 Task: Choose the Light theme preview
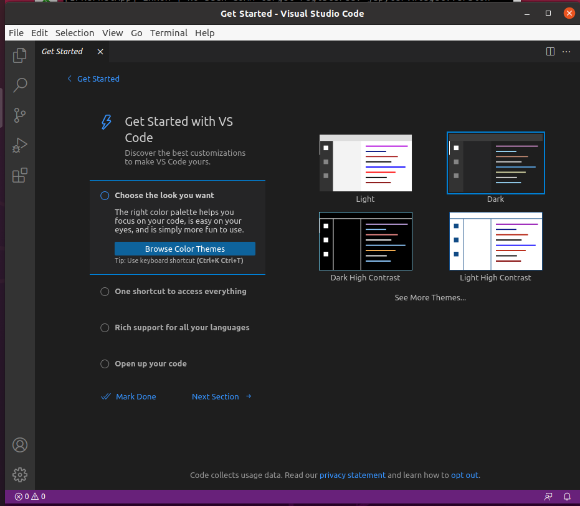[366, 163]
